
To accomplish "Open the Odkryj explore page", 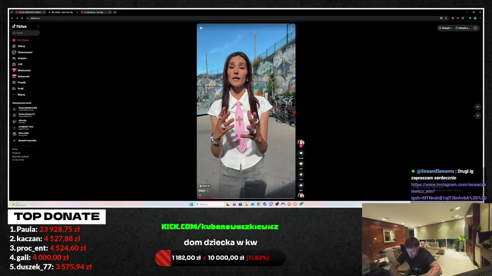I will click(18, 46).
